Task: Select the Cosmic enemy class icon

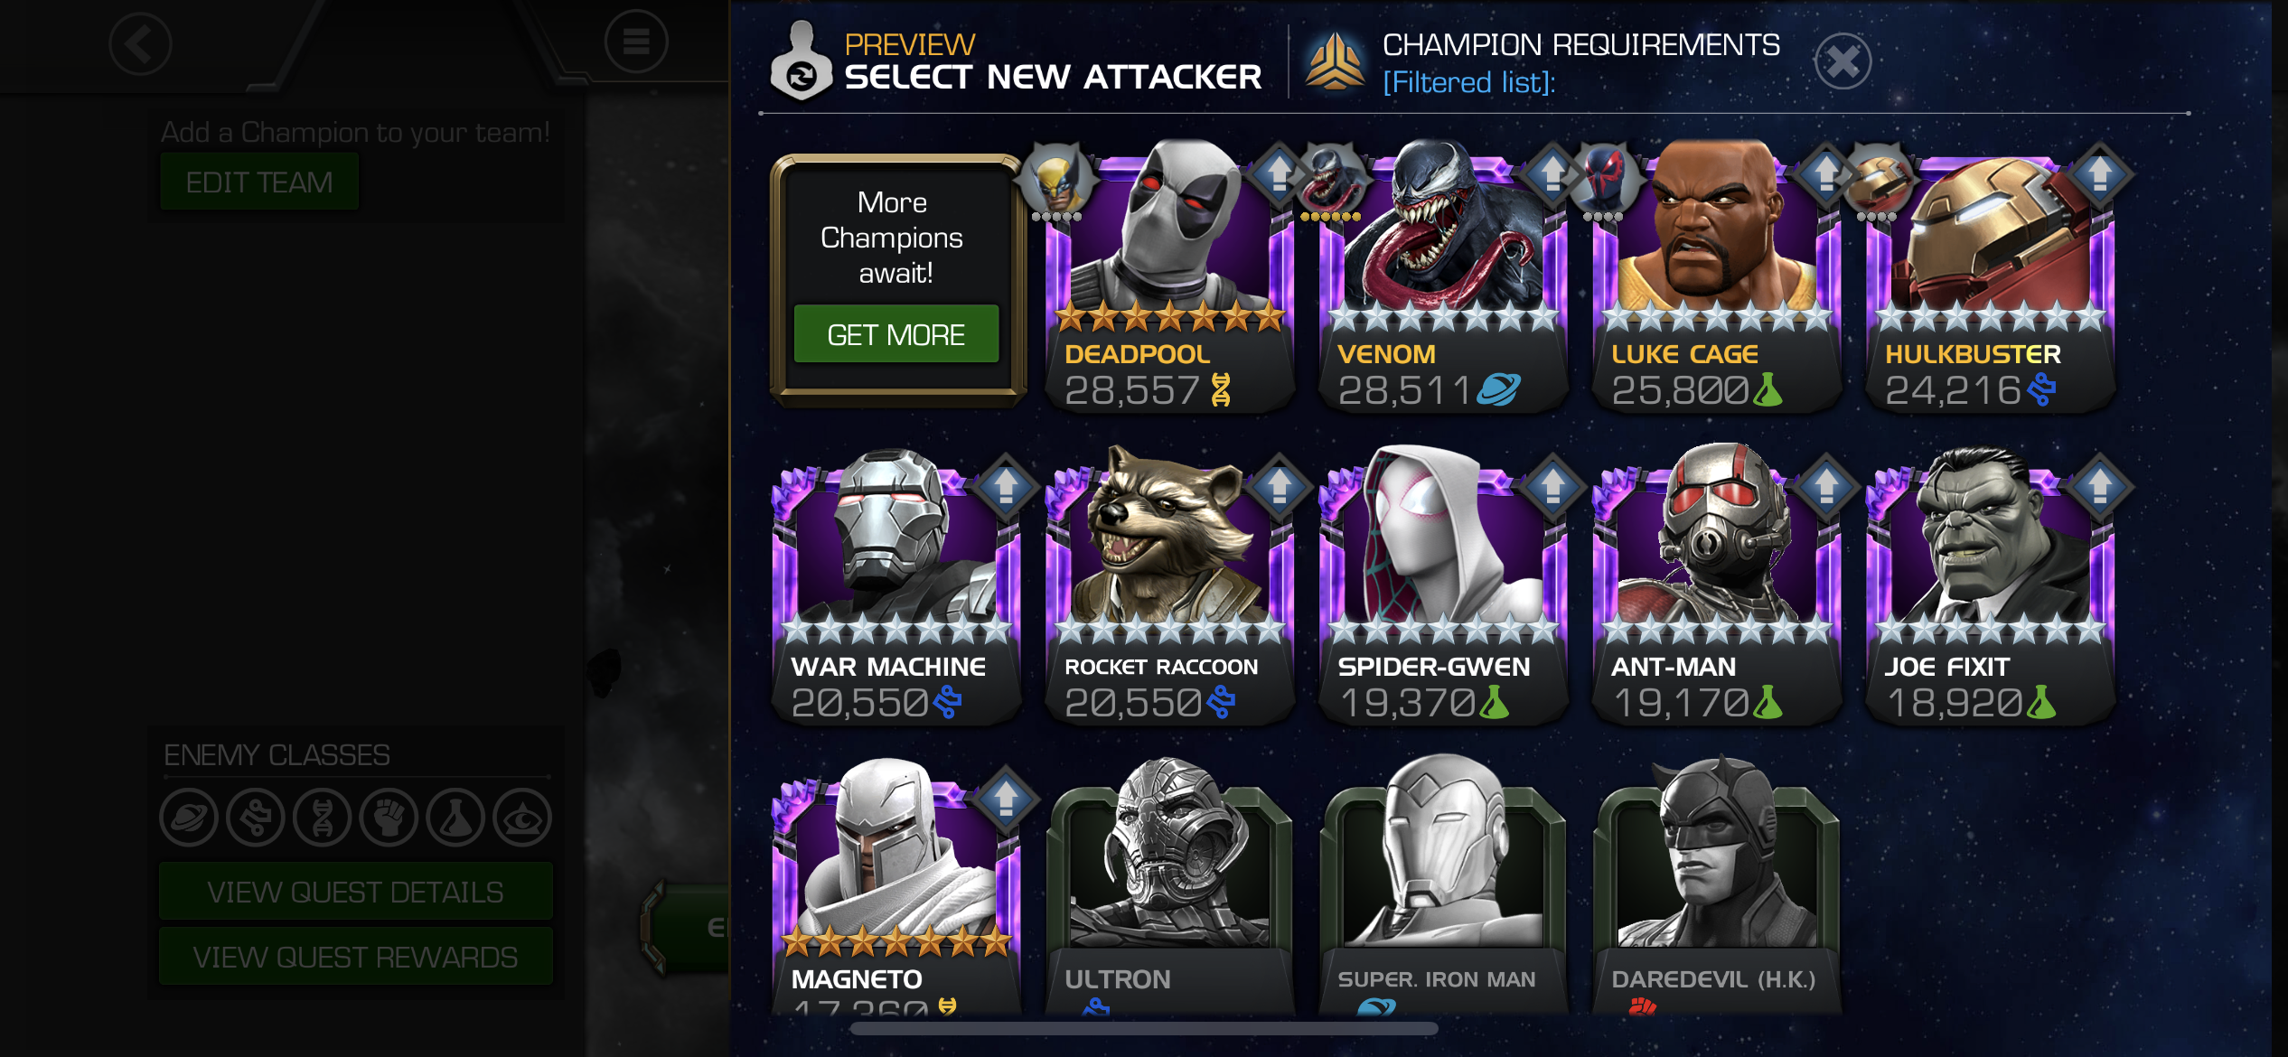Action: click(189, 818)
